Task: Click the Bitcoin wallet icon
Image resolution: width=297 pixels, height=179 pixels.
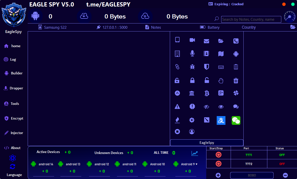Action: click(x=206, y=93)
